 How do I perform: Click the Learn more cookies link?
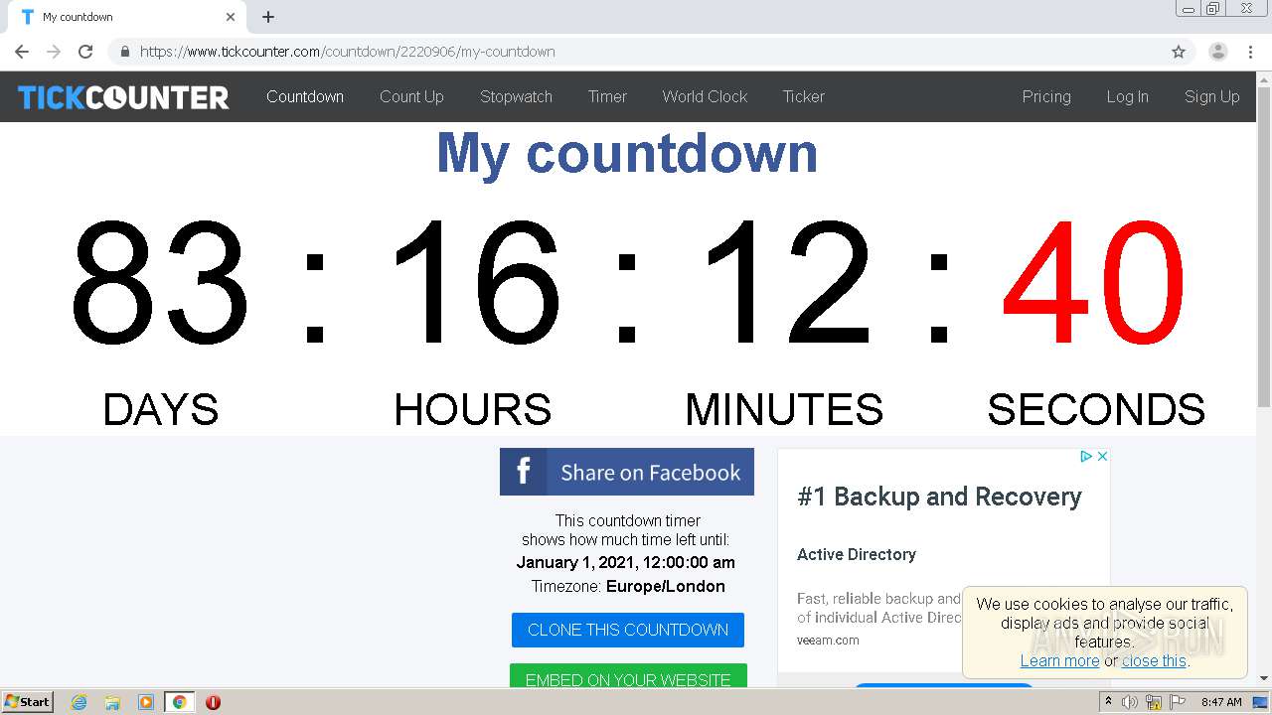pyautogui.click(x=1059, y=660)
